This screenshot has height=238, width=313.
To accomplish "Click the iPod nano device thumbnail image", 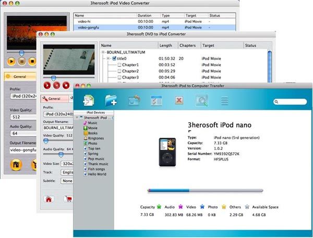I will [x=167, y=152].
